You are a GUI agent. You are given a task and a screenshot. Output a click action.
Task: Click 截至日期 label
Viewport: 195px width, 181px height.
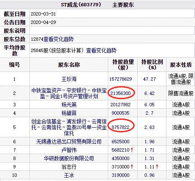pos(15,14)
